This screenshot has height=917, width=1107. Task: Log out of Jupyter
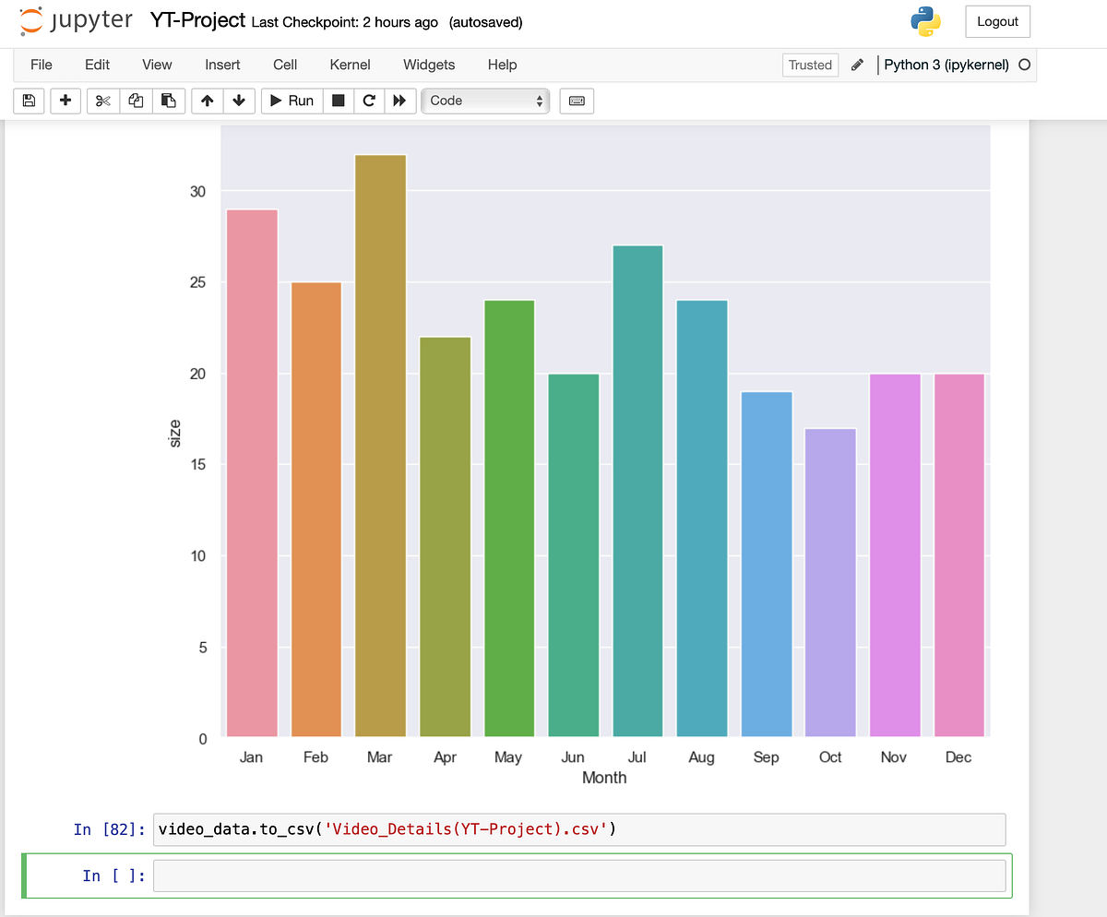997,20
